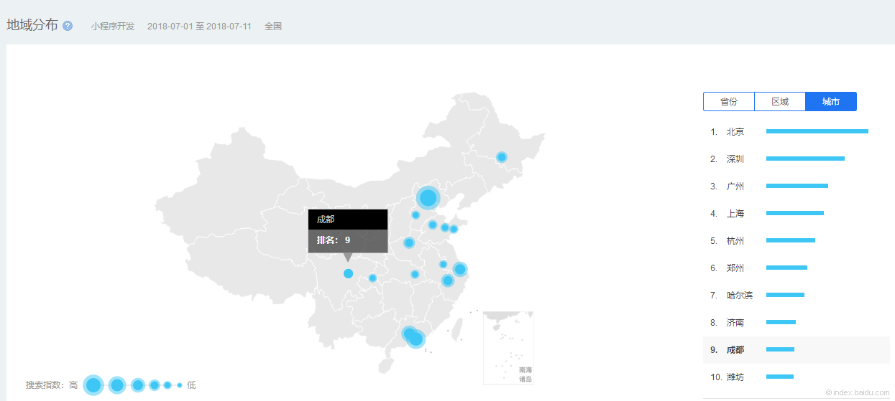The width and height of the screenshot is (895, 401).
Task: Select 深圳 in the city ranking
Action: pyautogui.click(x=735, y=159)
